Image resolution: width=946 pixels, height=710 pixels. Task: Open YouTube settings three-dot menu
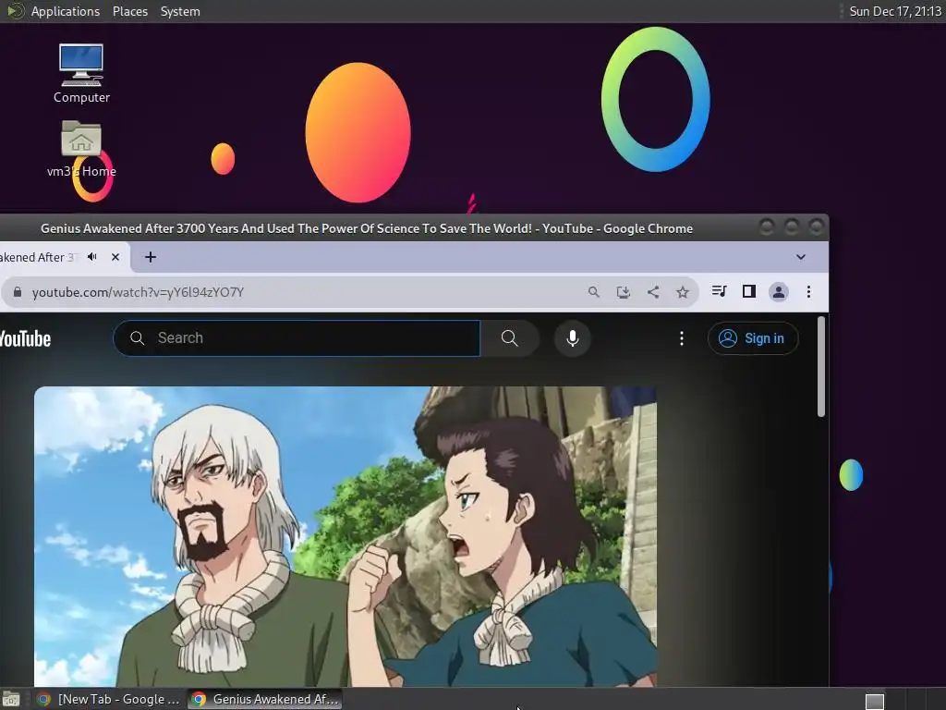click(x=682, y=338)
